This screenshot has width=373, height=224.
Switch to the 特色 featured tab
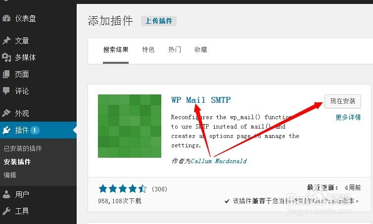(x=148, y=49)
